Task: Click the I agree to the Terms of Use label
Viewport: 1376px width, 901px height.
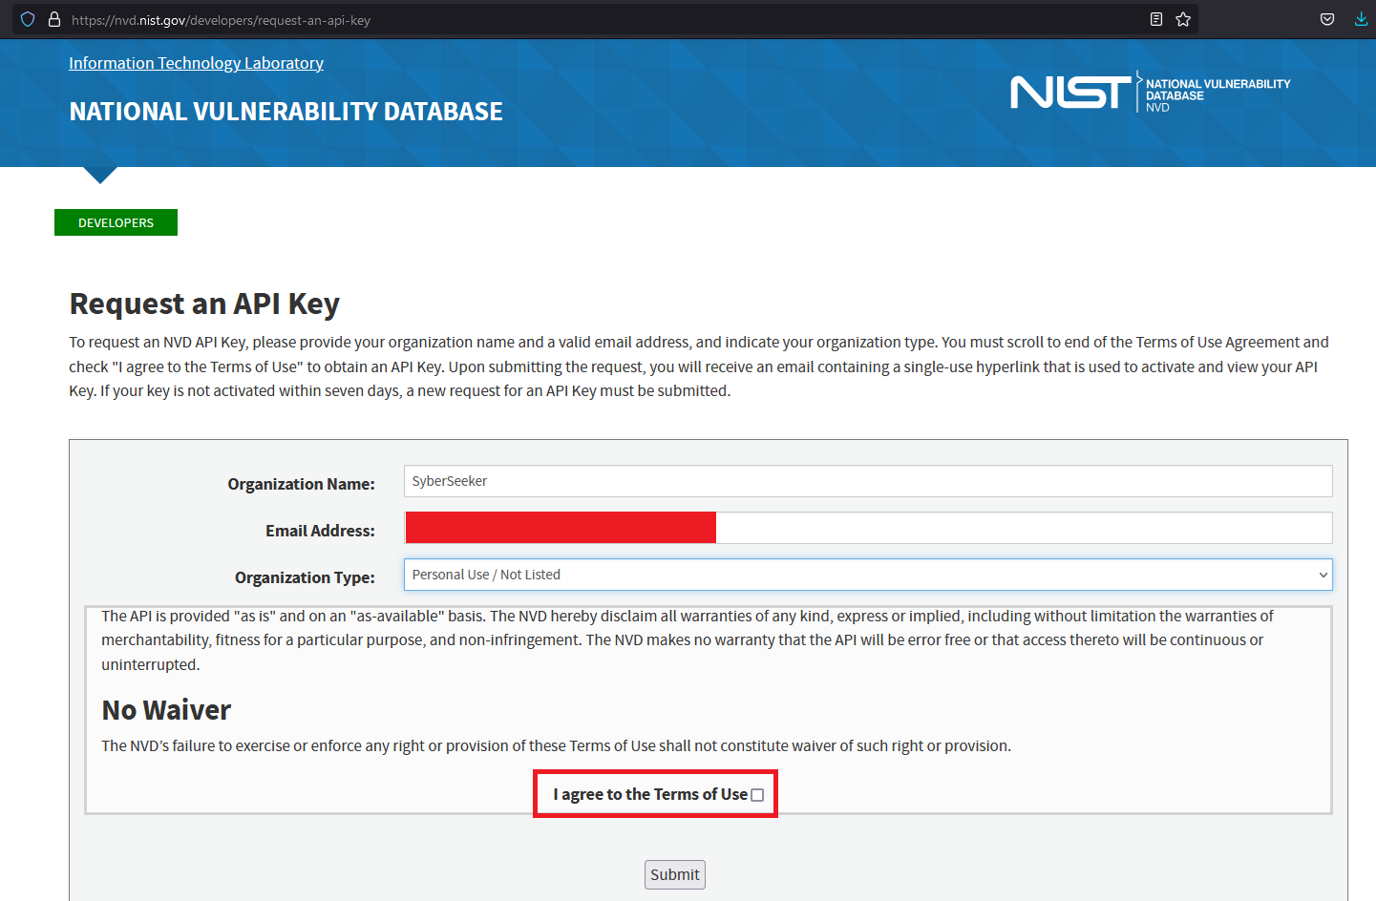Action: tap(650, 794)
